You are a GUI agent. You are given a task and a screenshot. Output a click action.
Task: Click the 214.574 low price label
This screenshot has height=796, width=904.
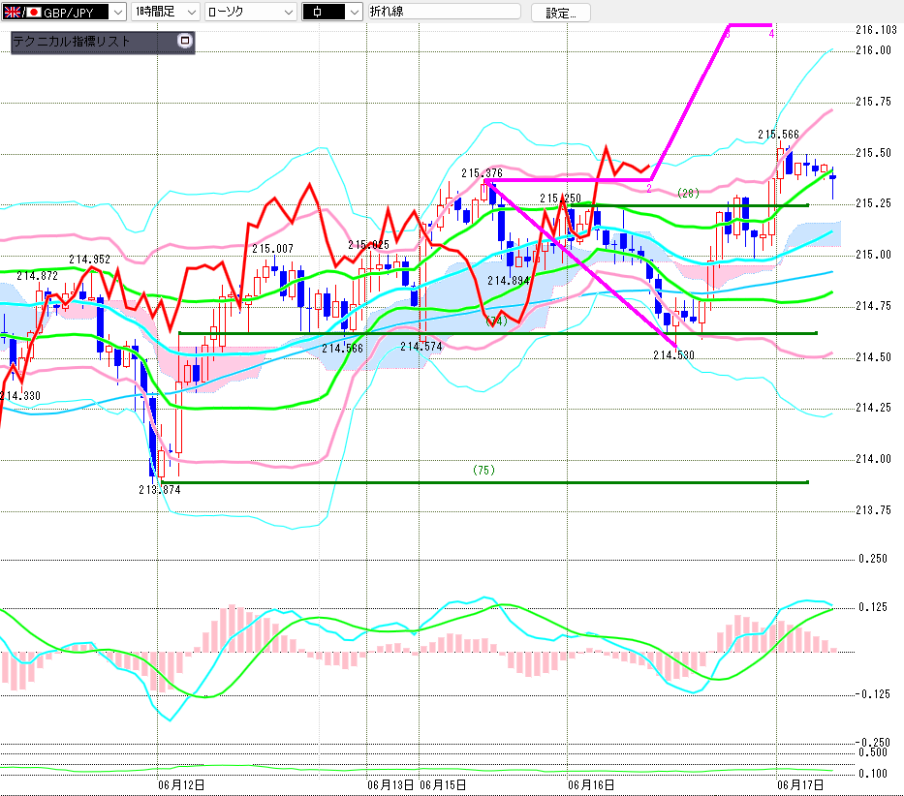[x=421, y=347]
